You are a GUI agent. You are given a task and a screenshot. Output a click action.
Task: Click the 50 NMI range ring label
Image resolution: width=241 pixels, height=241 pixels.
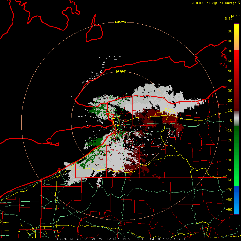(x=120, y=71)
